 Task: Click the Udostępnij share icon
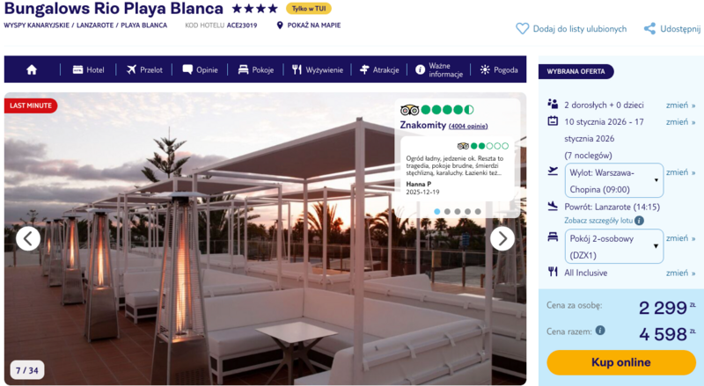point(649,29)
